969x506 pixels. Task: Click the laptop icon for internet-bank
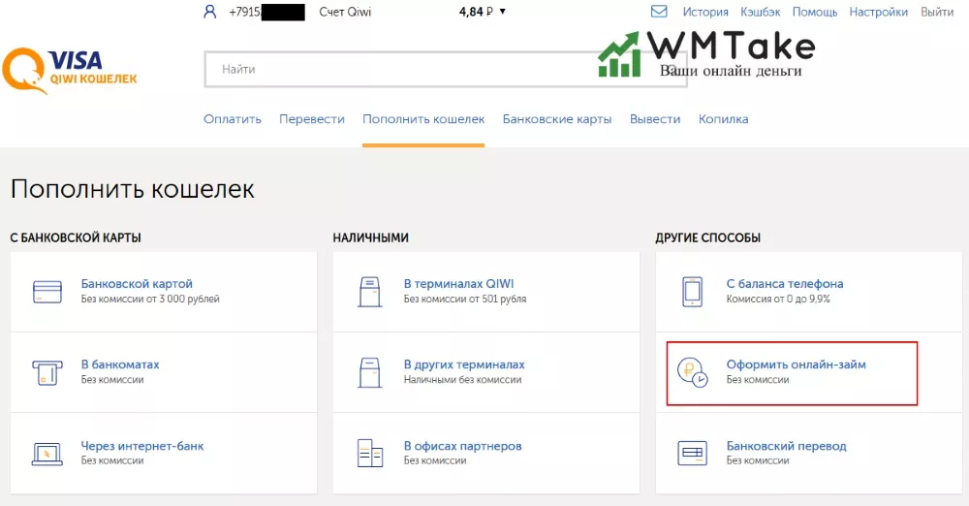coord(47,454)
